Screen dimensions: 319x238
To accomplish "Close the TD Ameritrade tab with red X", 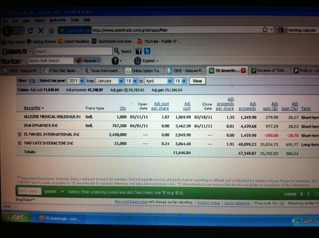I will click(243, 71).
